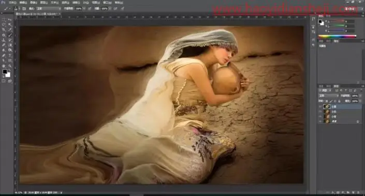
Task: Select the Move tool
Action: pos(10,20)
